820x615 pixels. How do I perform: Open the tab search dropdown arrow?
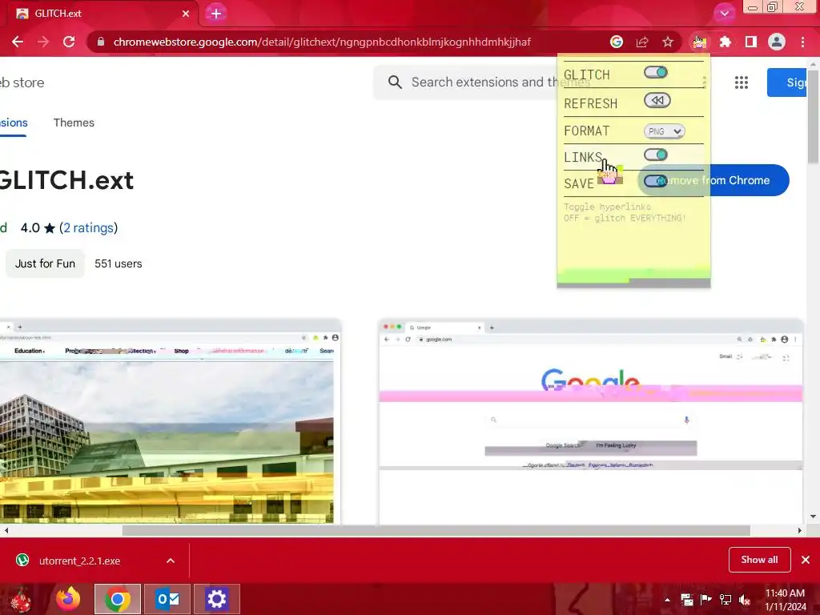[724, 14]
